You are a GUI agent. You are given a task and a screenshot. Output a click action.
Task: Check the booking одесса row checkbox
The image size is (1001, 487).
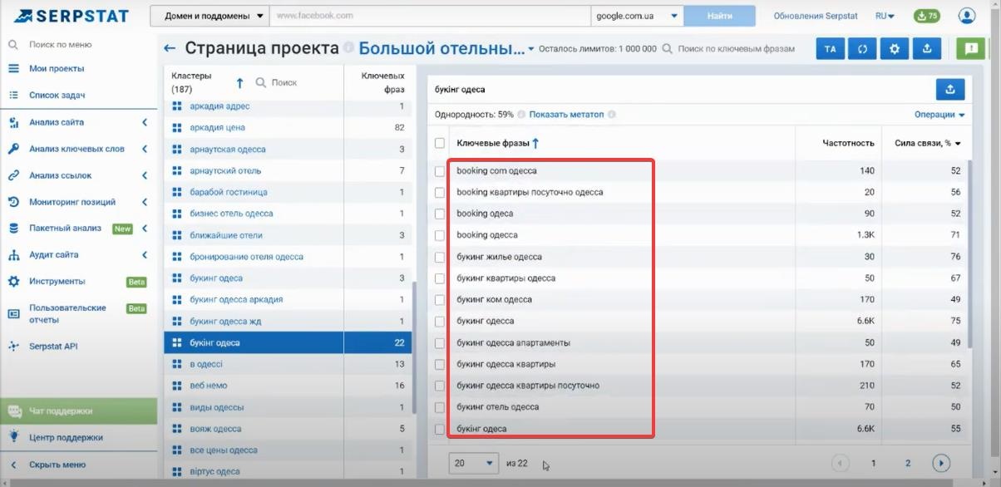coord(440,235)
